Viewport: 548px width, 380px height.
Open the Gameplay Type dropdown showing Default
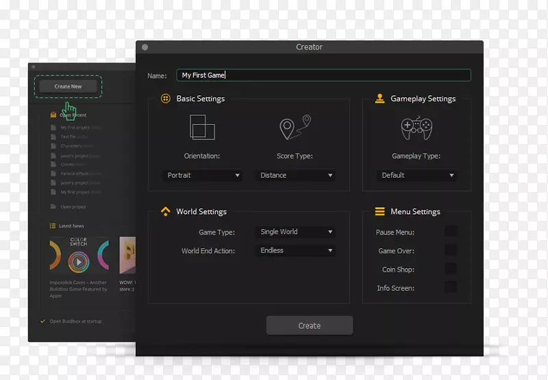pos(417,175)
